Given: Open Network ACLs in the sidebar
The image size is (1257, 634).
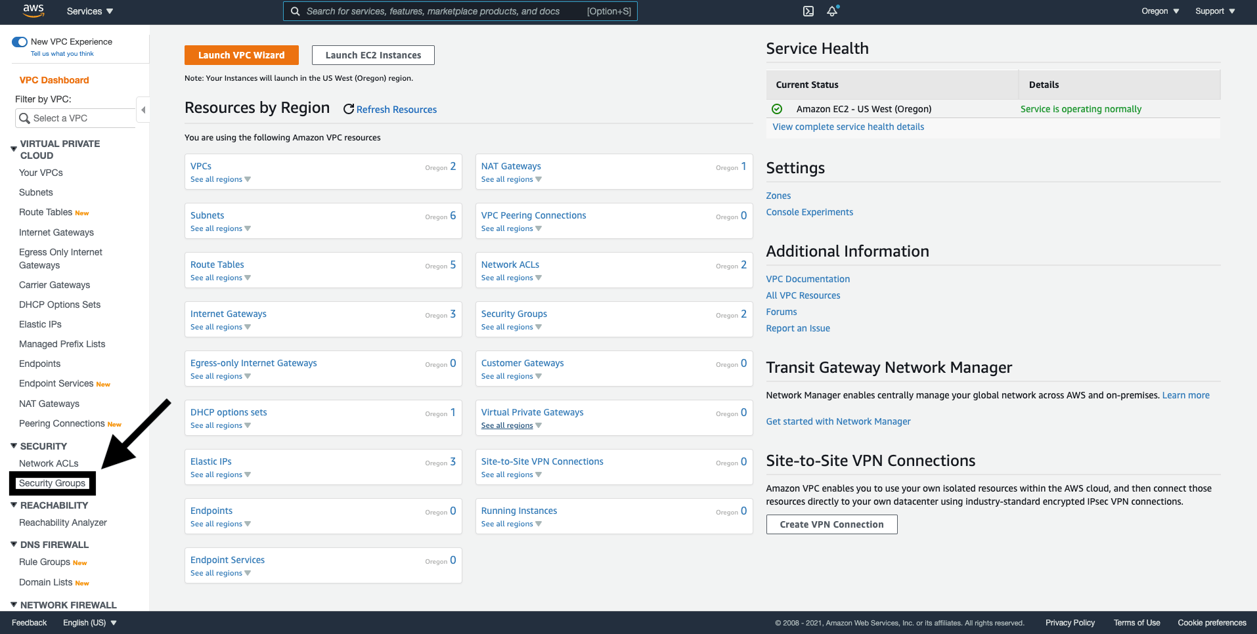Looking at the screenshot, I should [x=49, y=463].
